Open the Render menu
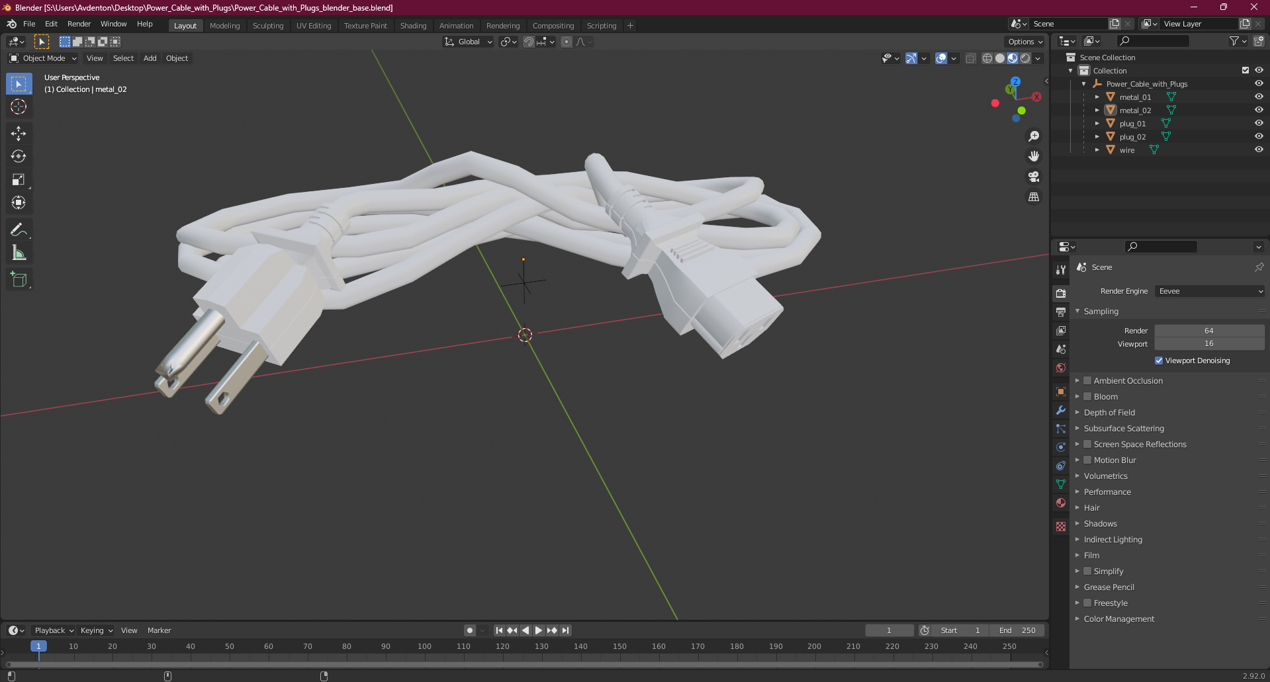 [79, 24]
